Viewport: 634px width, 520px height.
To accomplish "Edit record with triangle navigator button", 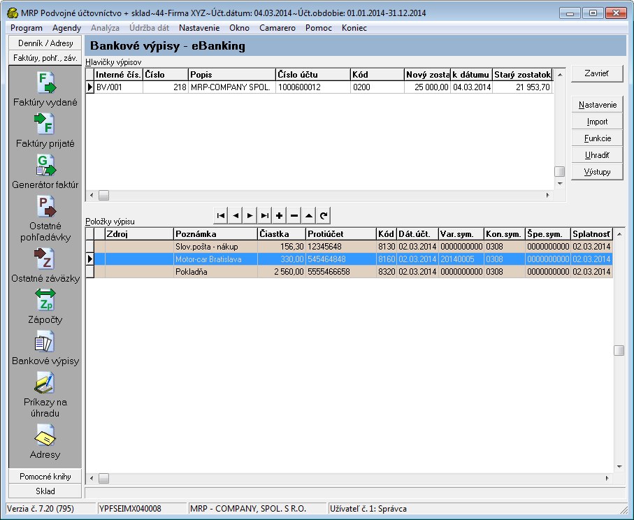I will pyautogui.click(x=309, y=216).
